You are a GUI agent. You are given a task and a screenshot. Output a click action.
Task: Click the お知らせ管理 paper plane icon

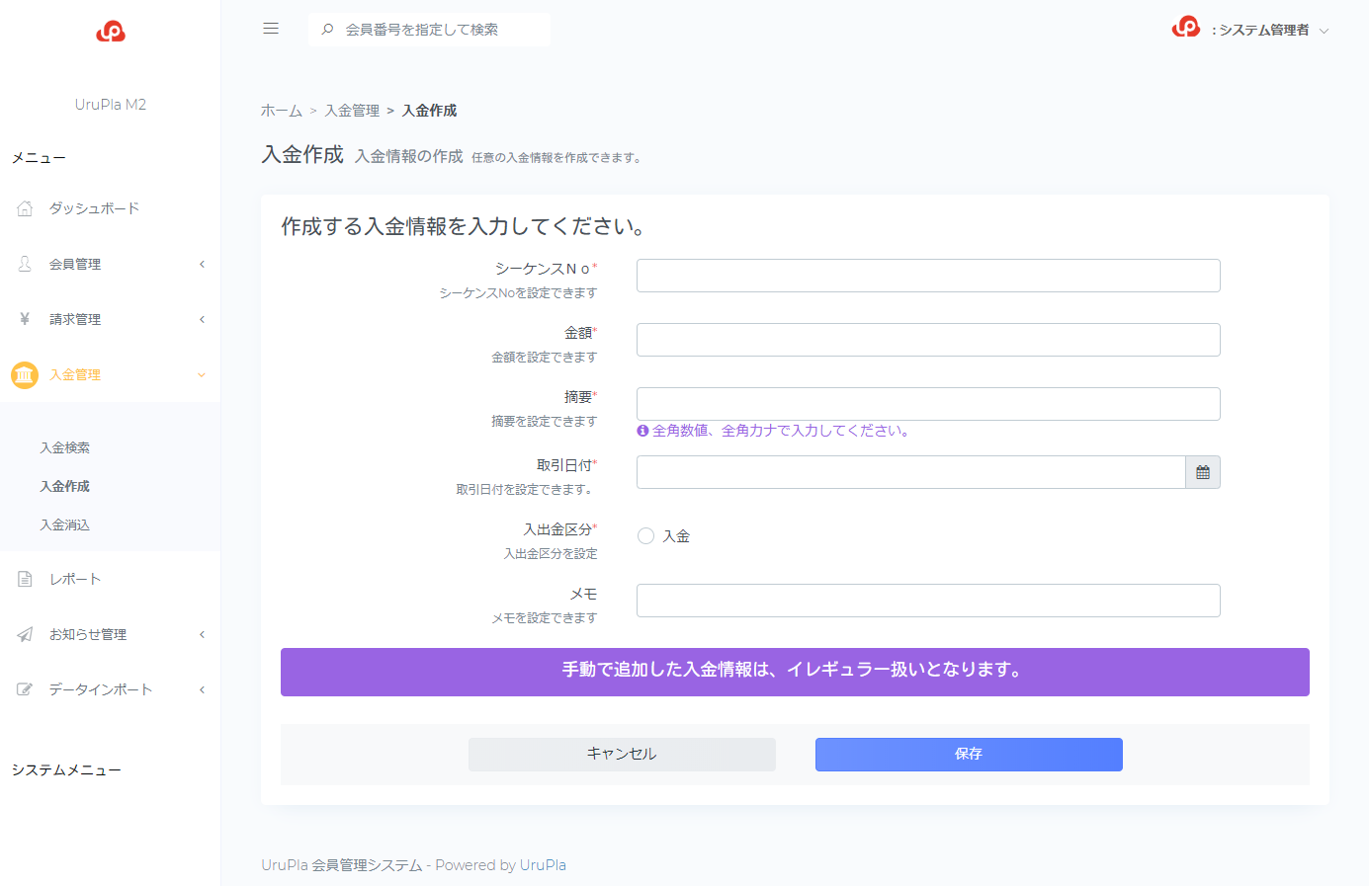click(x=25, y=634)
